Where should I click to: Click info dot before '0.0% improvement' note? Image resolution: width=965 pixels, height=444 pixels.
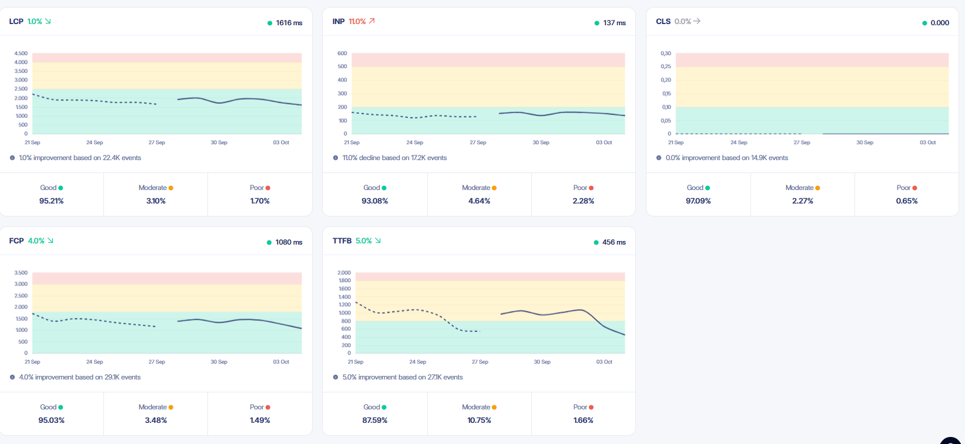pyautogui.click(x=659, y=158)
